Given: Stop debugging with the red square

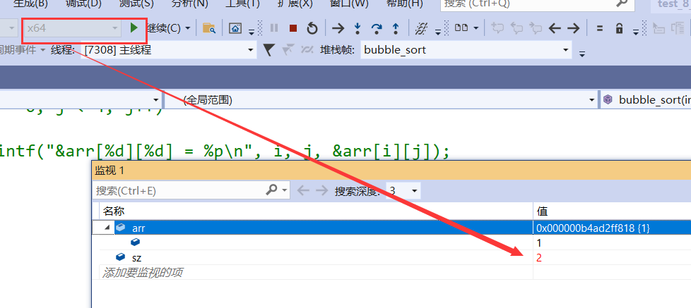Looking at the screenshot, I should click(293, 29).
